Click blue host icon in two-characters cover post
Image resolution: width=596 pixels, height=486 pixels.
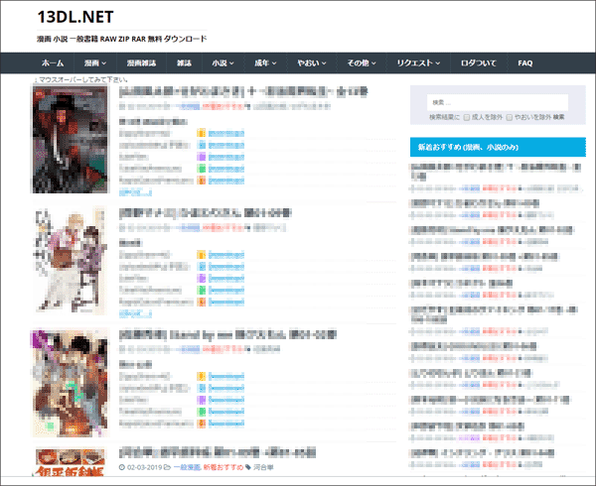click(201, 267)
